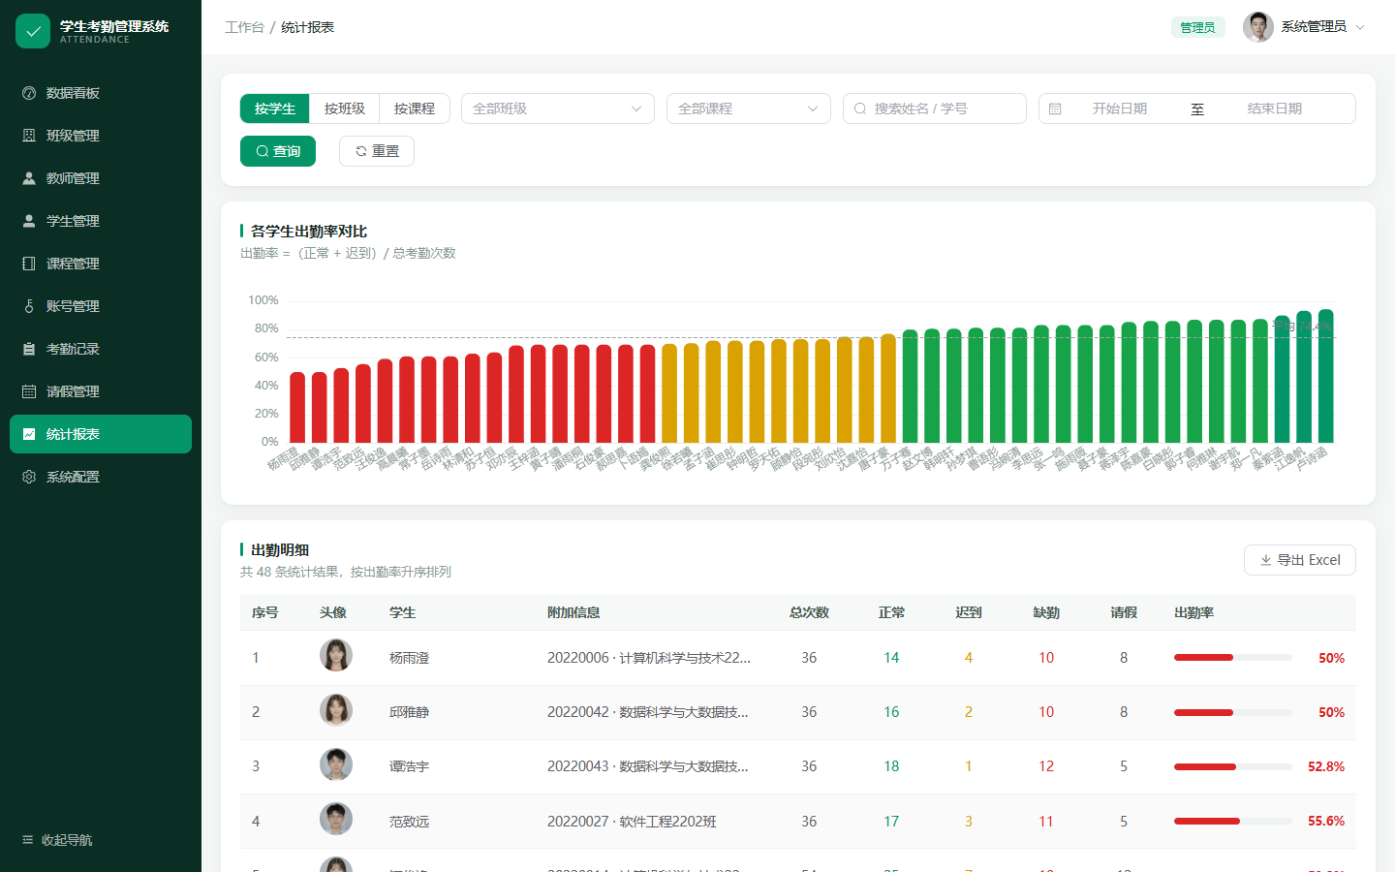The image size is (1395, 872).
Task: Expand the 全部班级 dropdown
Action: click(558, 109)
